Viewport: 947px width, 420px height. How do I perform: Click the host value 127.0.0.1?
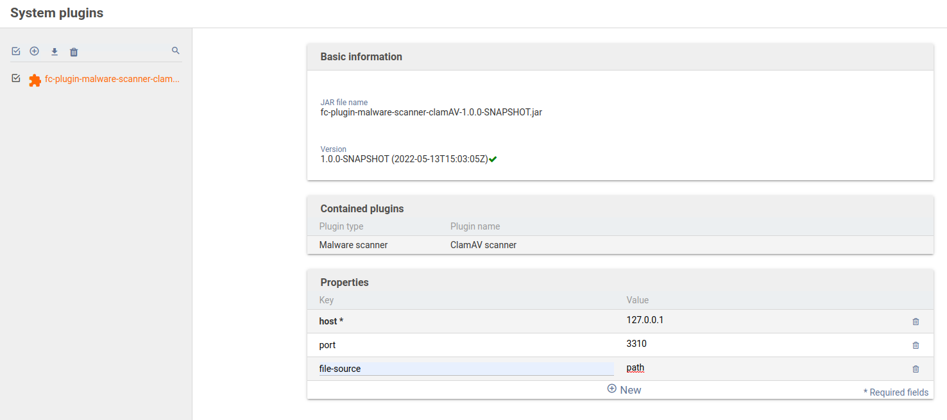click(645, 320)
